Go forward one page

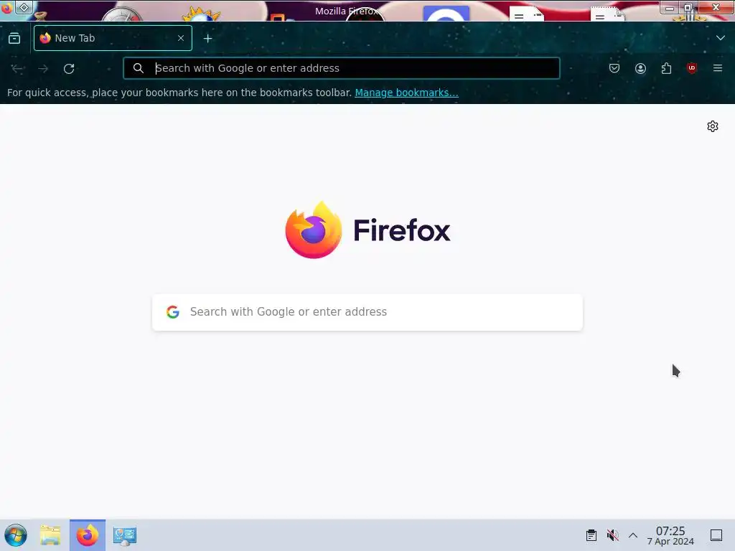point(43,69)
